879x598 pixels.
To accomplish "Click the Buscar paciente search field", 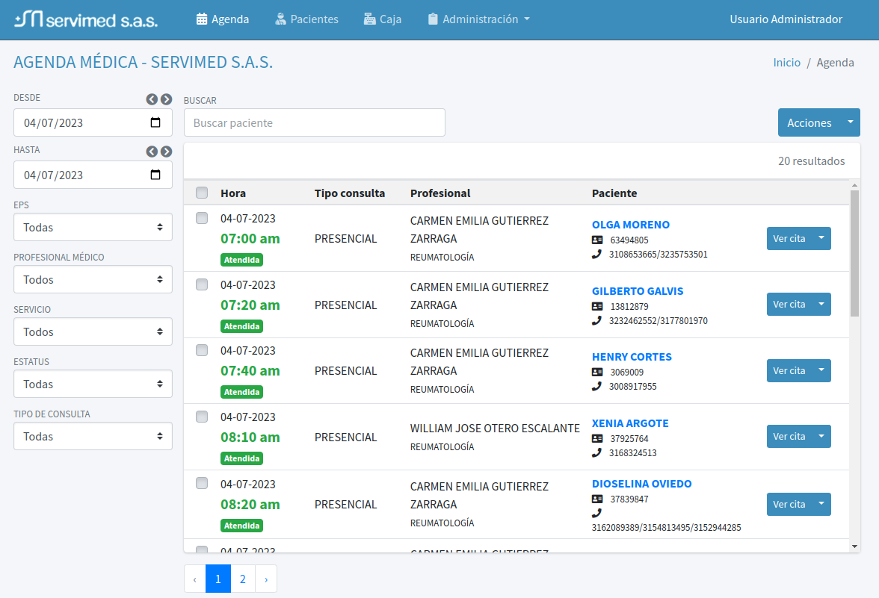I will tap(314, 123).
